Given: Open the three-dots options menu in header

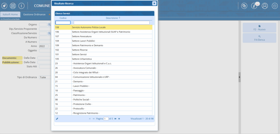Looking at the screenshot, I should click(21, 6).
